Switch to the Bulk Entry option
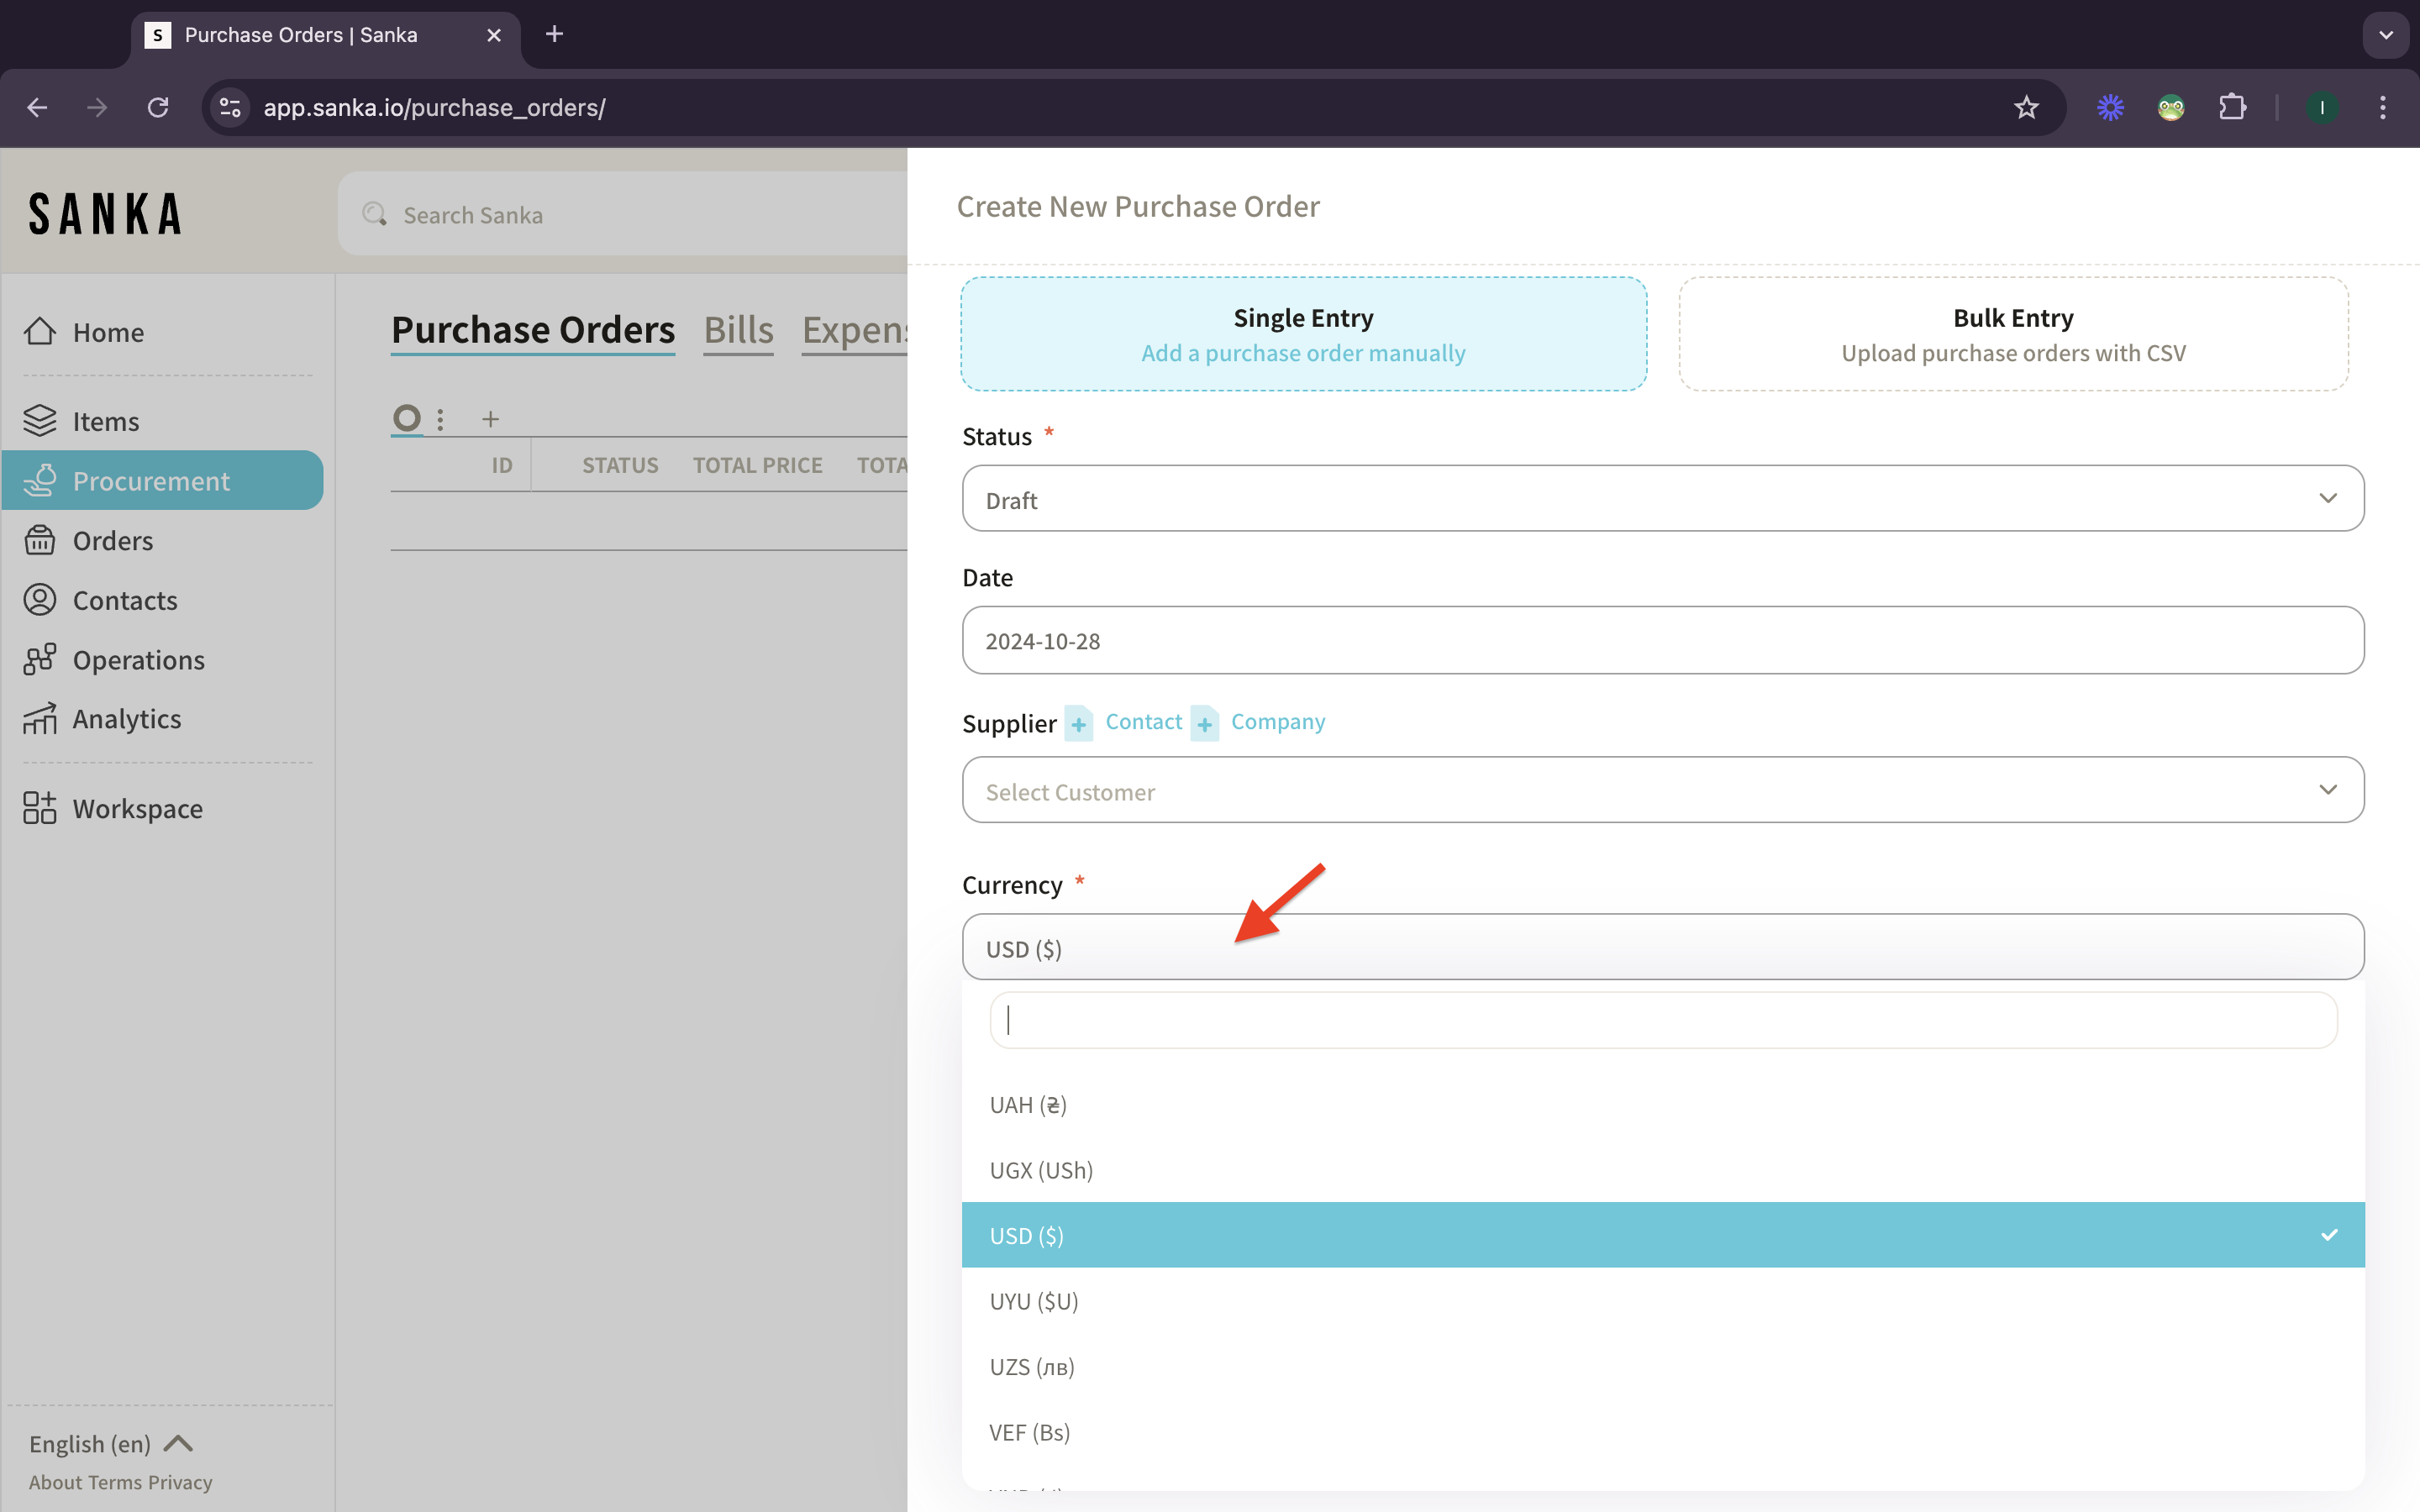The height and width of the screenshot is (1512, 2420). 2013,334
